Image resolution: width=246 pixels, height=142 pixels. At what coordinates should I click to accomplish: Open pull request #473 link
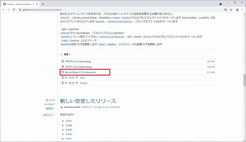161,18
